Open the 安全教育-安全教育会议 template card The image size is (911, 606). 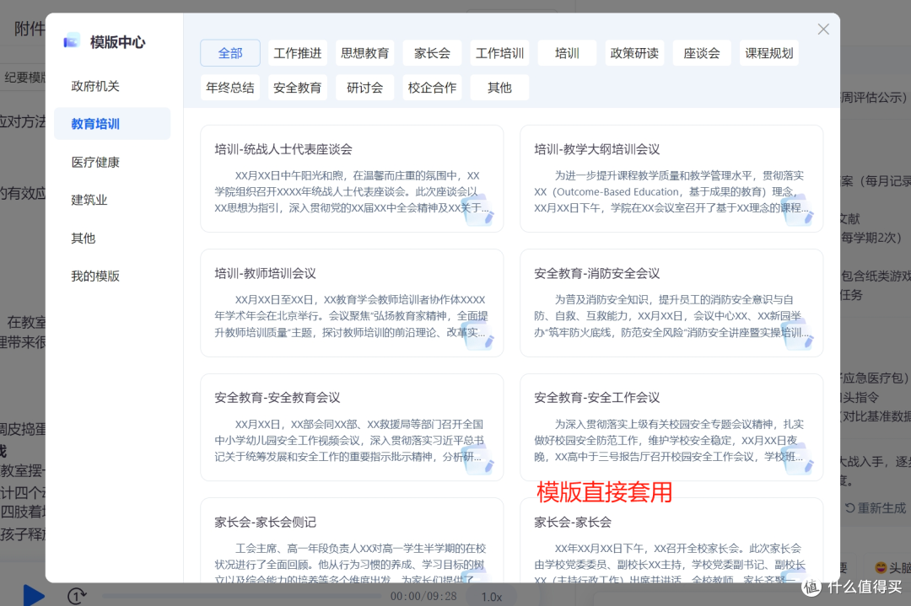pos(352,427)
